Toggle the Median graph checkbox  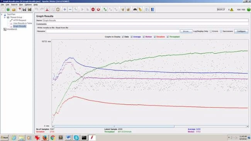click(144, 37)
